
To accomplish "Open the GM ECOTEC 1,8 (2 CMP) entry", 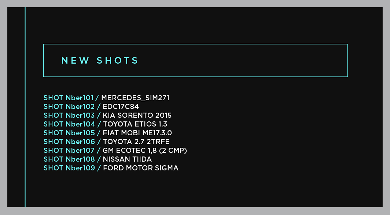I will pyautogui.click(x=145, y=151).
